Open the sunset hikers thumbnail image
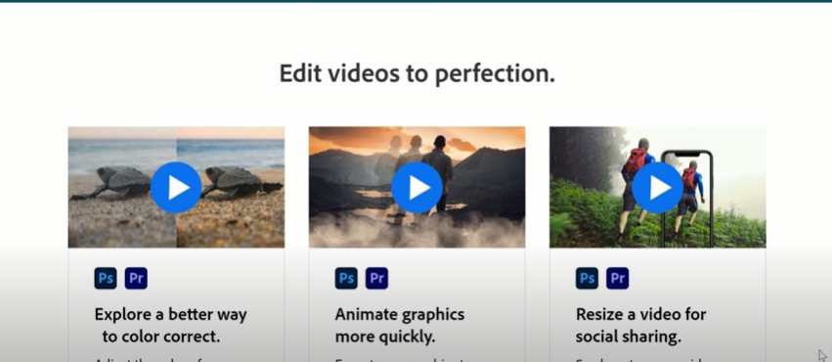 pyautogui.click(x=417, y=187)
